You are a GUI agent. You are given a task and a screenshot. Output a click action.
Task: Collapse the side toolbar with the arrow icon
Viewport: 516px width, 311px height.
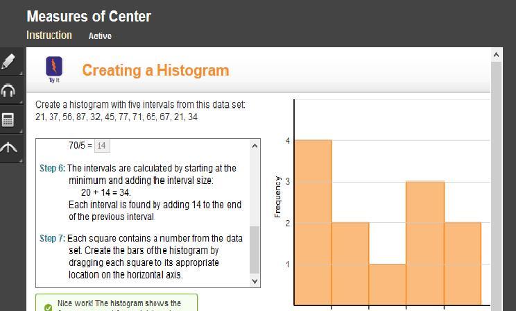pos(9,147)
